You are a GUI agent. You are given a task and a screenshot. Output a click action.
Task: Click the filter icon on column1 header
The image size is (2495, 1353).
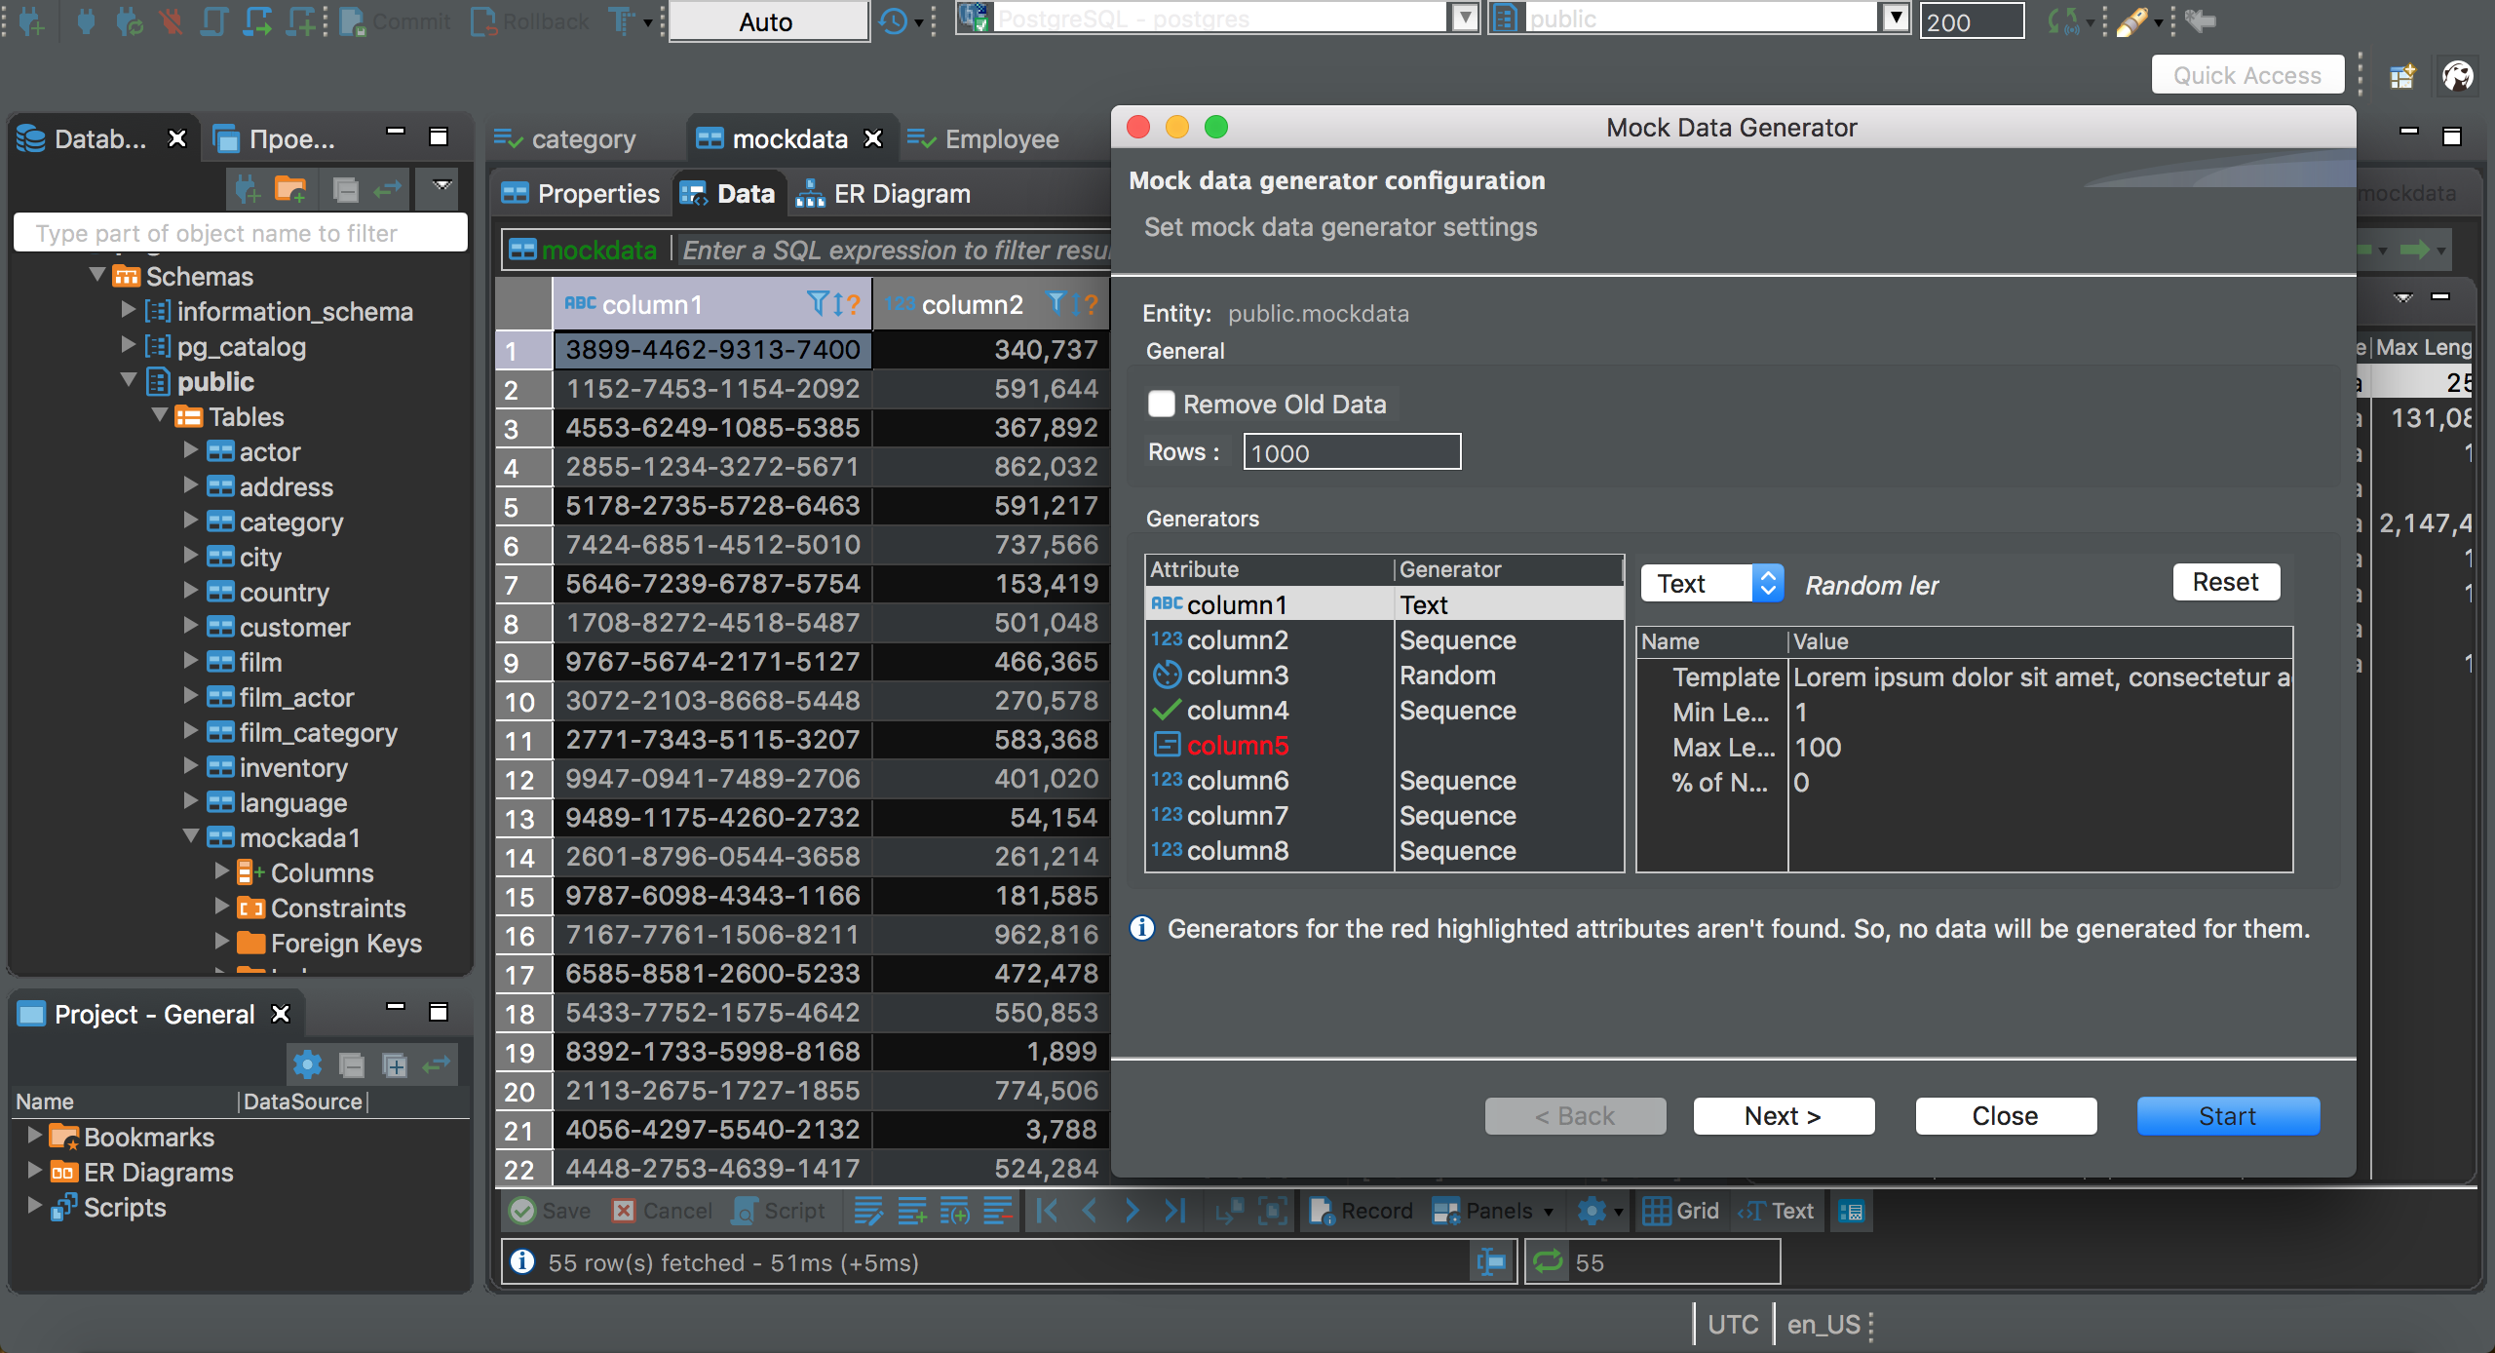pyautogui.click(x=820, y=305)
